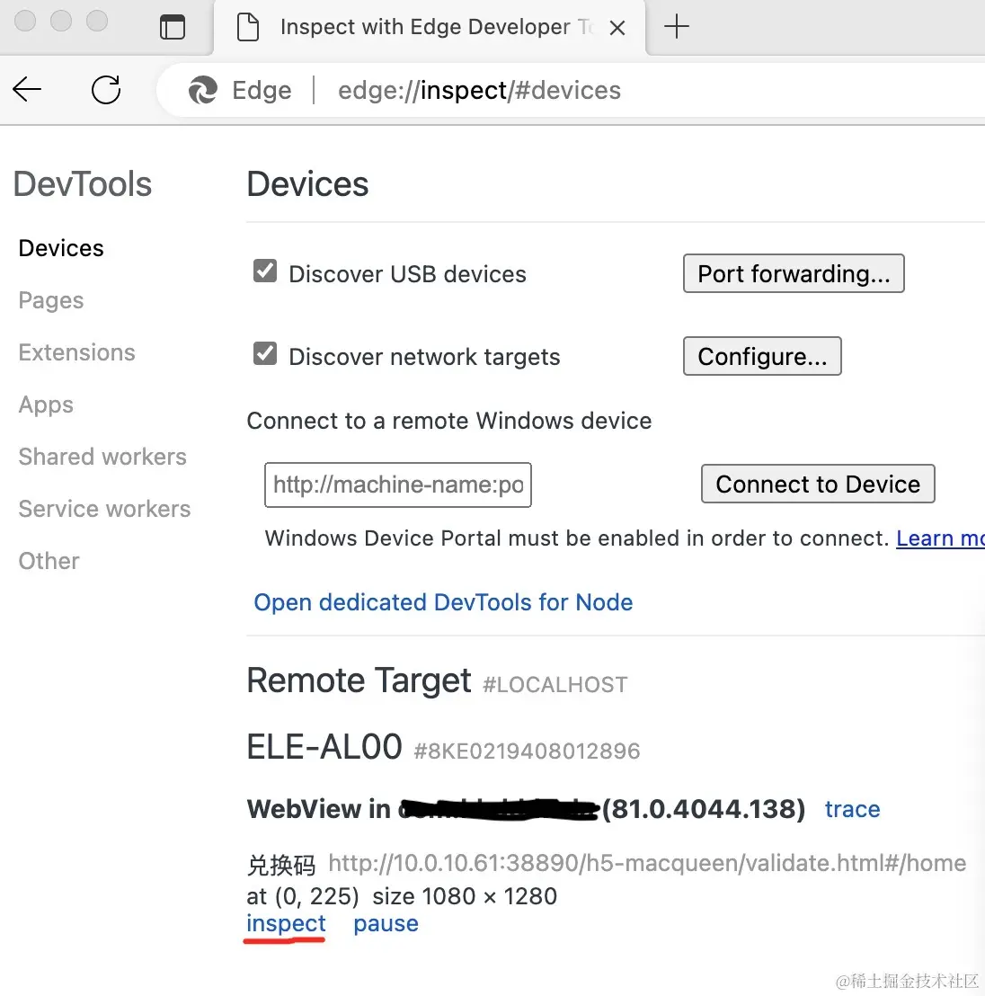Screen dimensions: 985x996
Task: Pause the remote WebView target
Action: (x=386, y=924)
